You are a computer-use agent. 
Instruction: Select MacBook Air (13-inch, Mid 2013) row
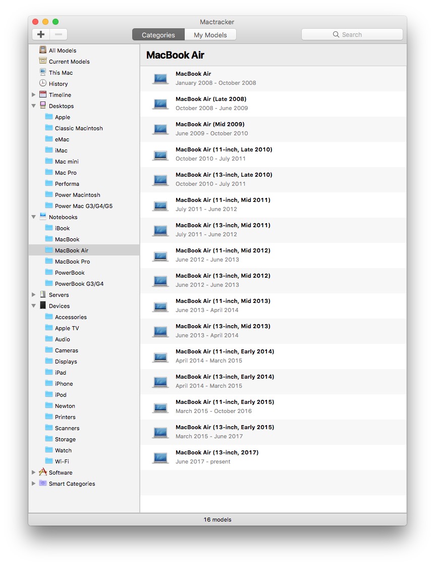click(273, 331)
